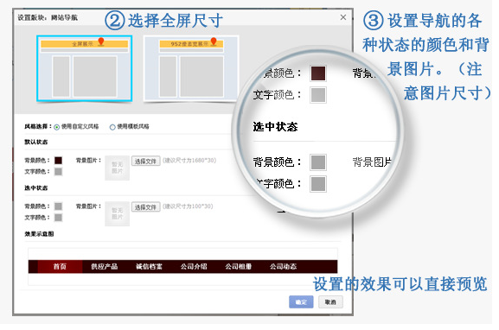Confirm settings with the 确定 button
The image size is (499, 330).
pos(301,302)
